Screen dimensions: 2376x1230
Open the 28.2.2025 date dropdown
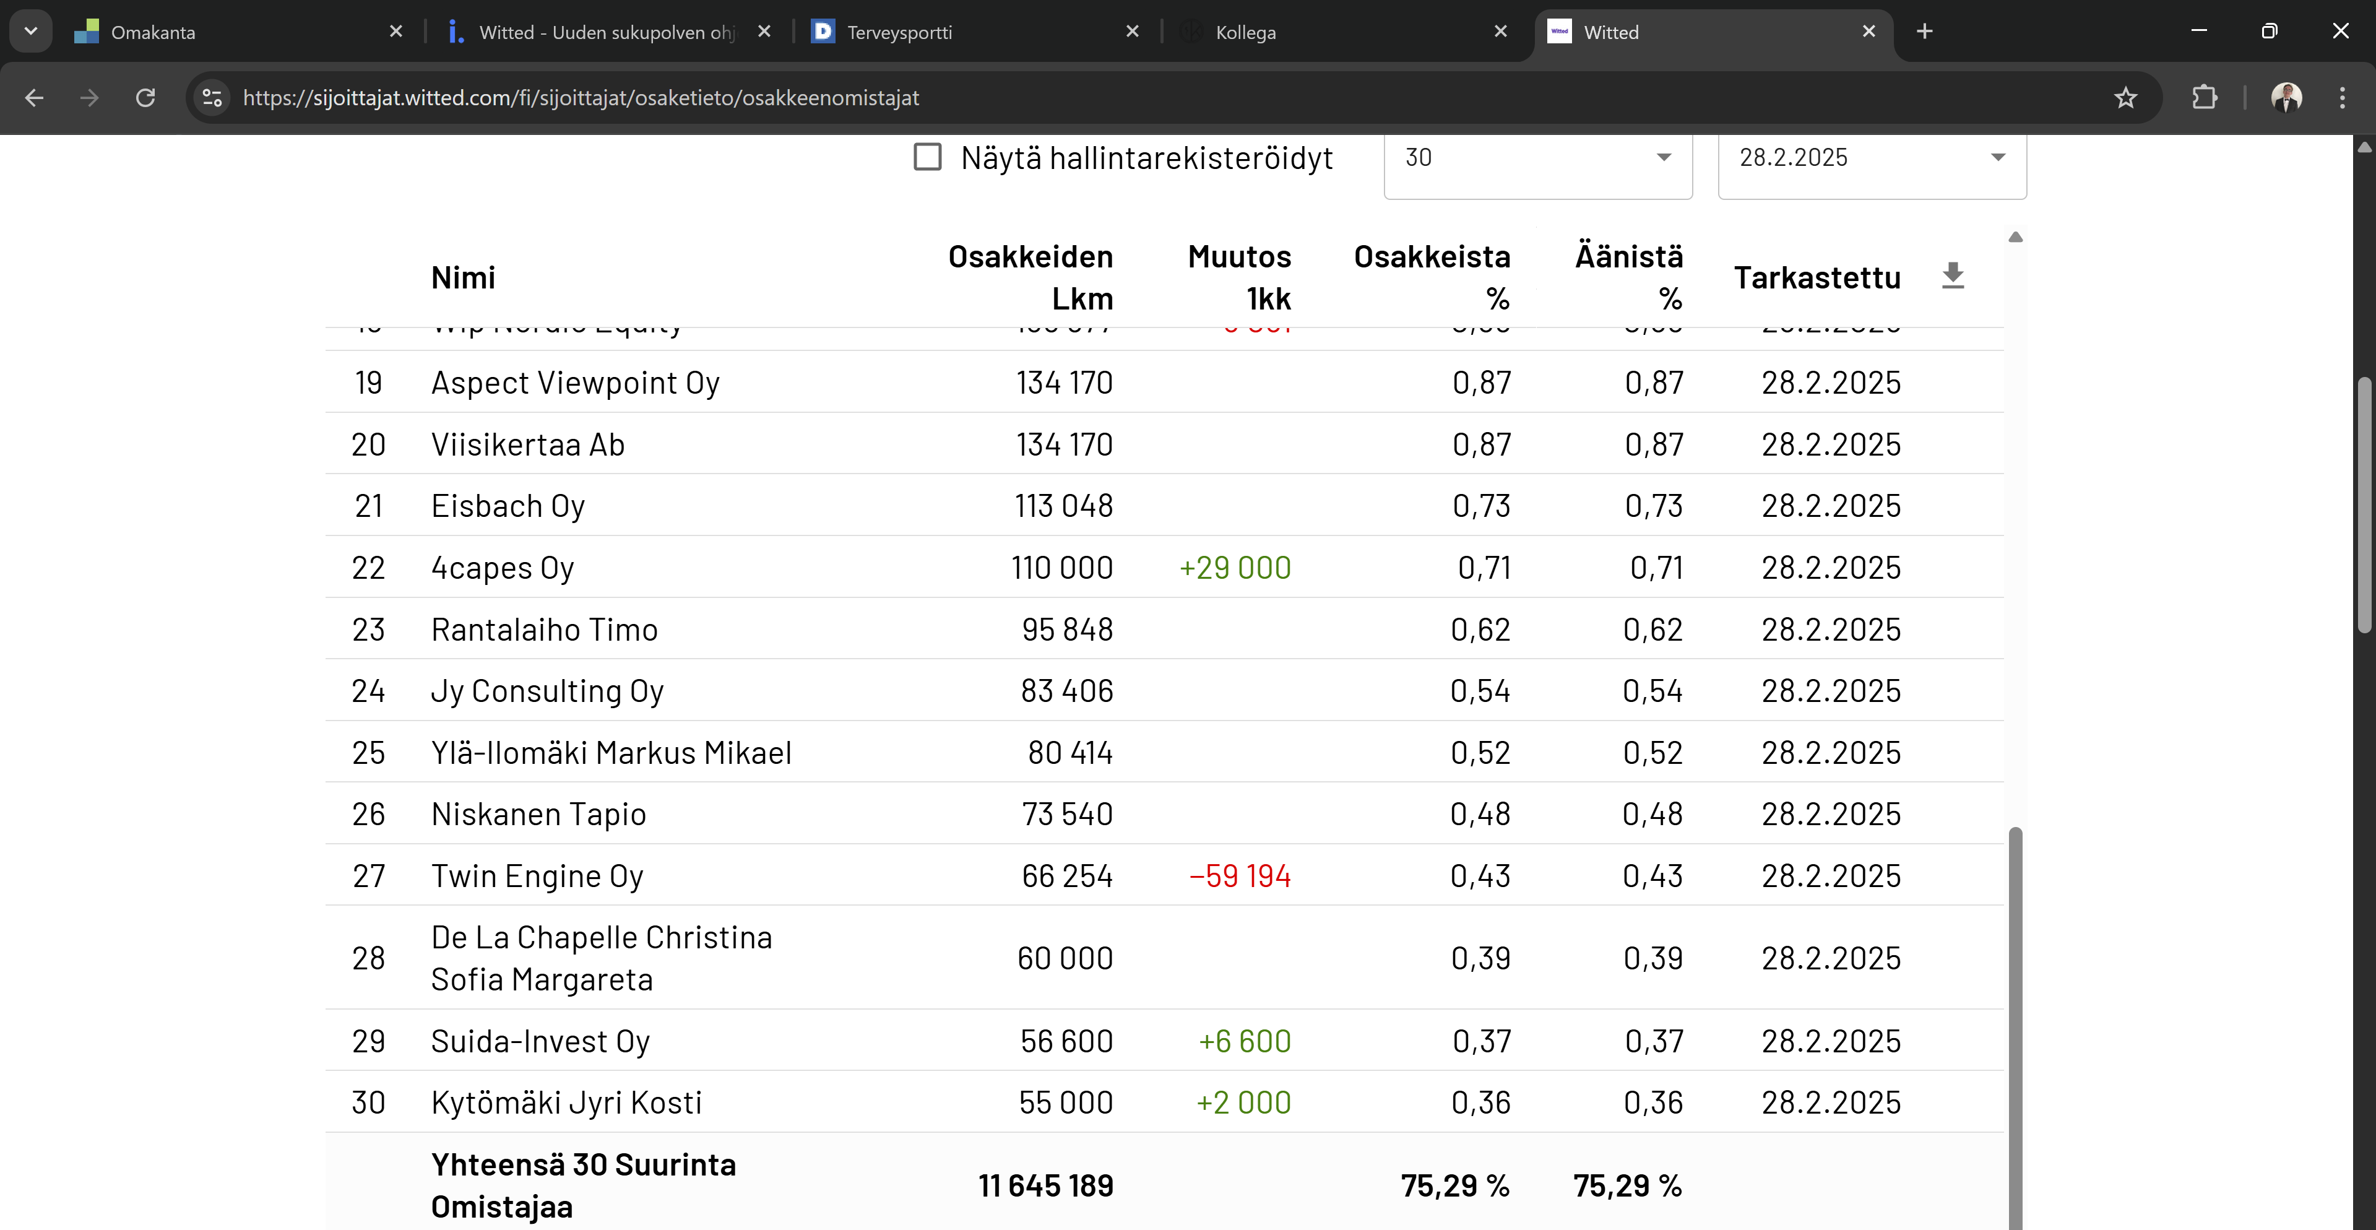coord(1872,158)
